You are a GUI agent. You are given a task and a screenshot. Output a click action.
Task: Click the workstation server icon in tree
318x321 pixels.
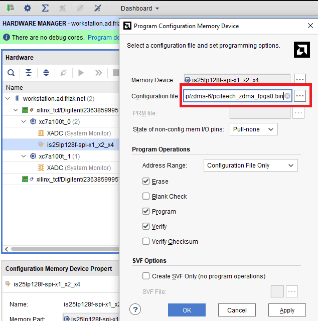click(x=18, y=98)
